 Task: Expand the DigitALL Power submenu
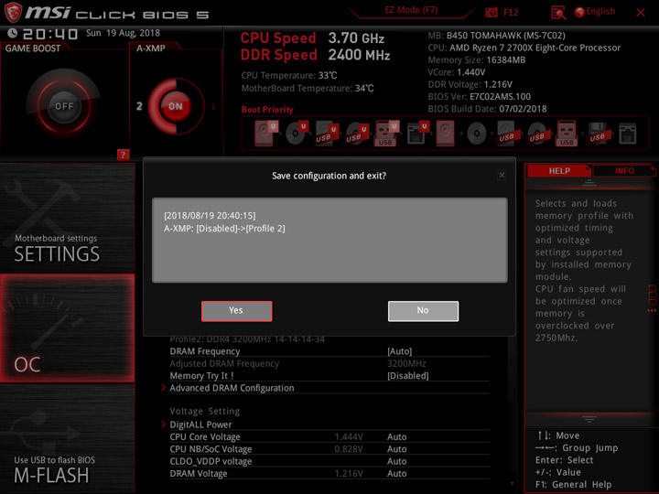click(200, 424)
